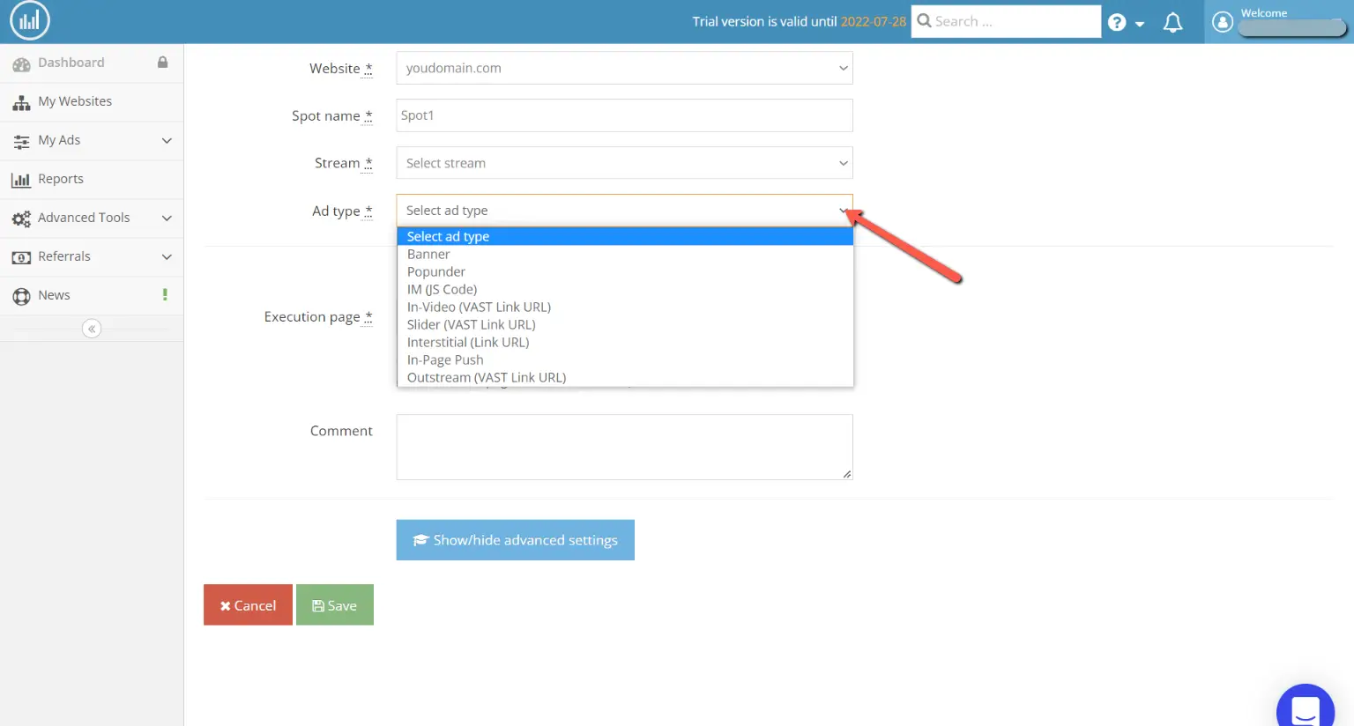
Task: Click the user avatar icon
Action: (1223, 22)
